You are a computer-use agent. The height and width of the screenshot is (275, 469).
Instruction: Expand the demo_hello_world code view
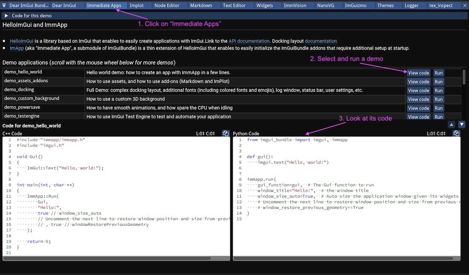(418, 73)
